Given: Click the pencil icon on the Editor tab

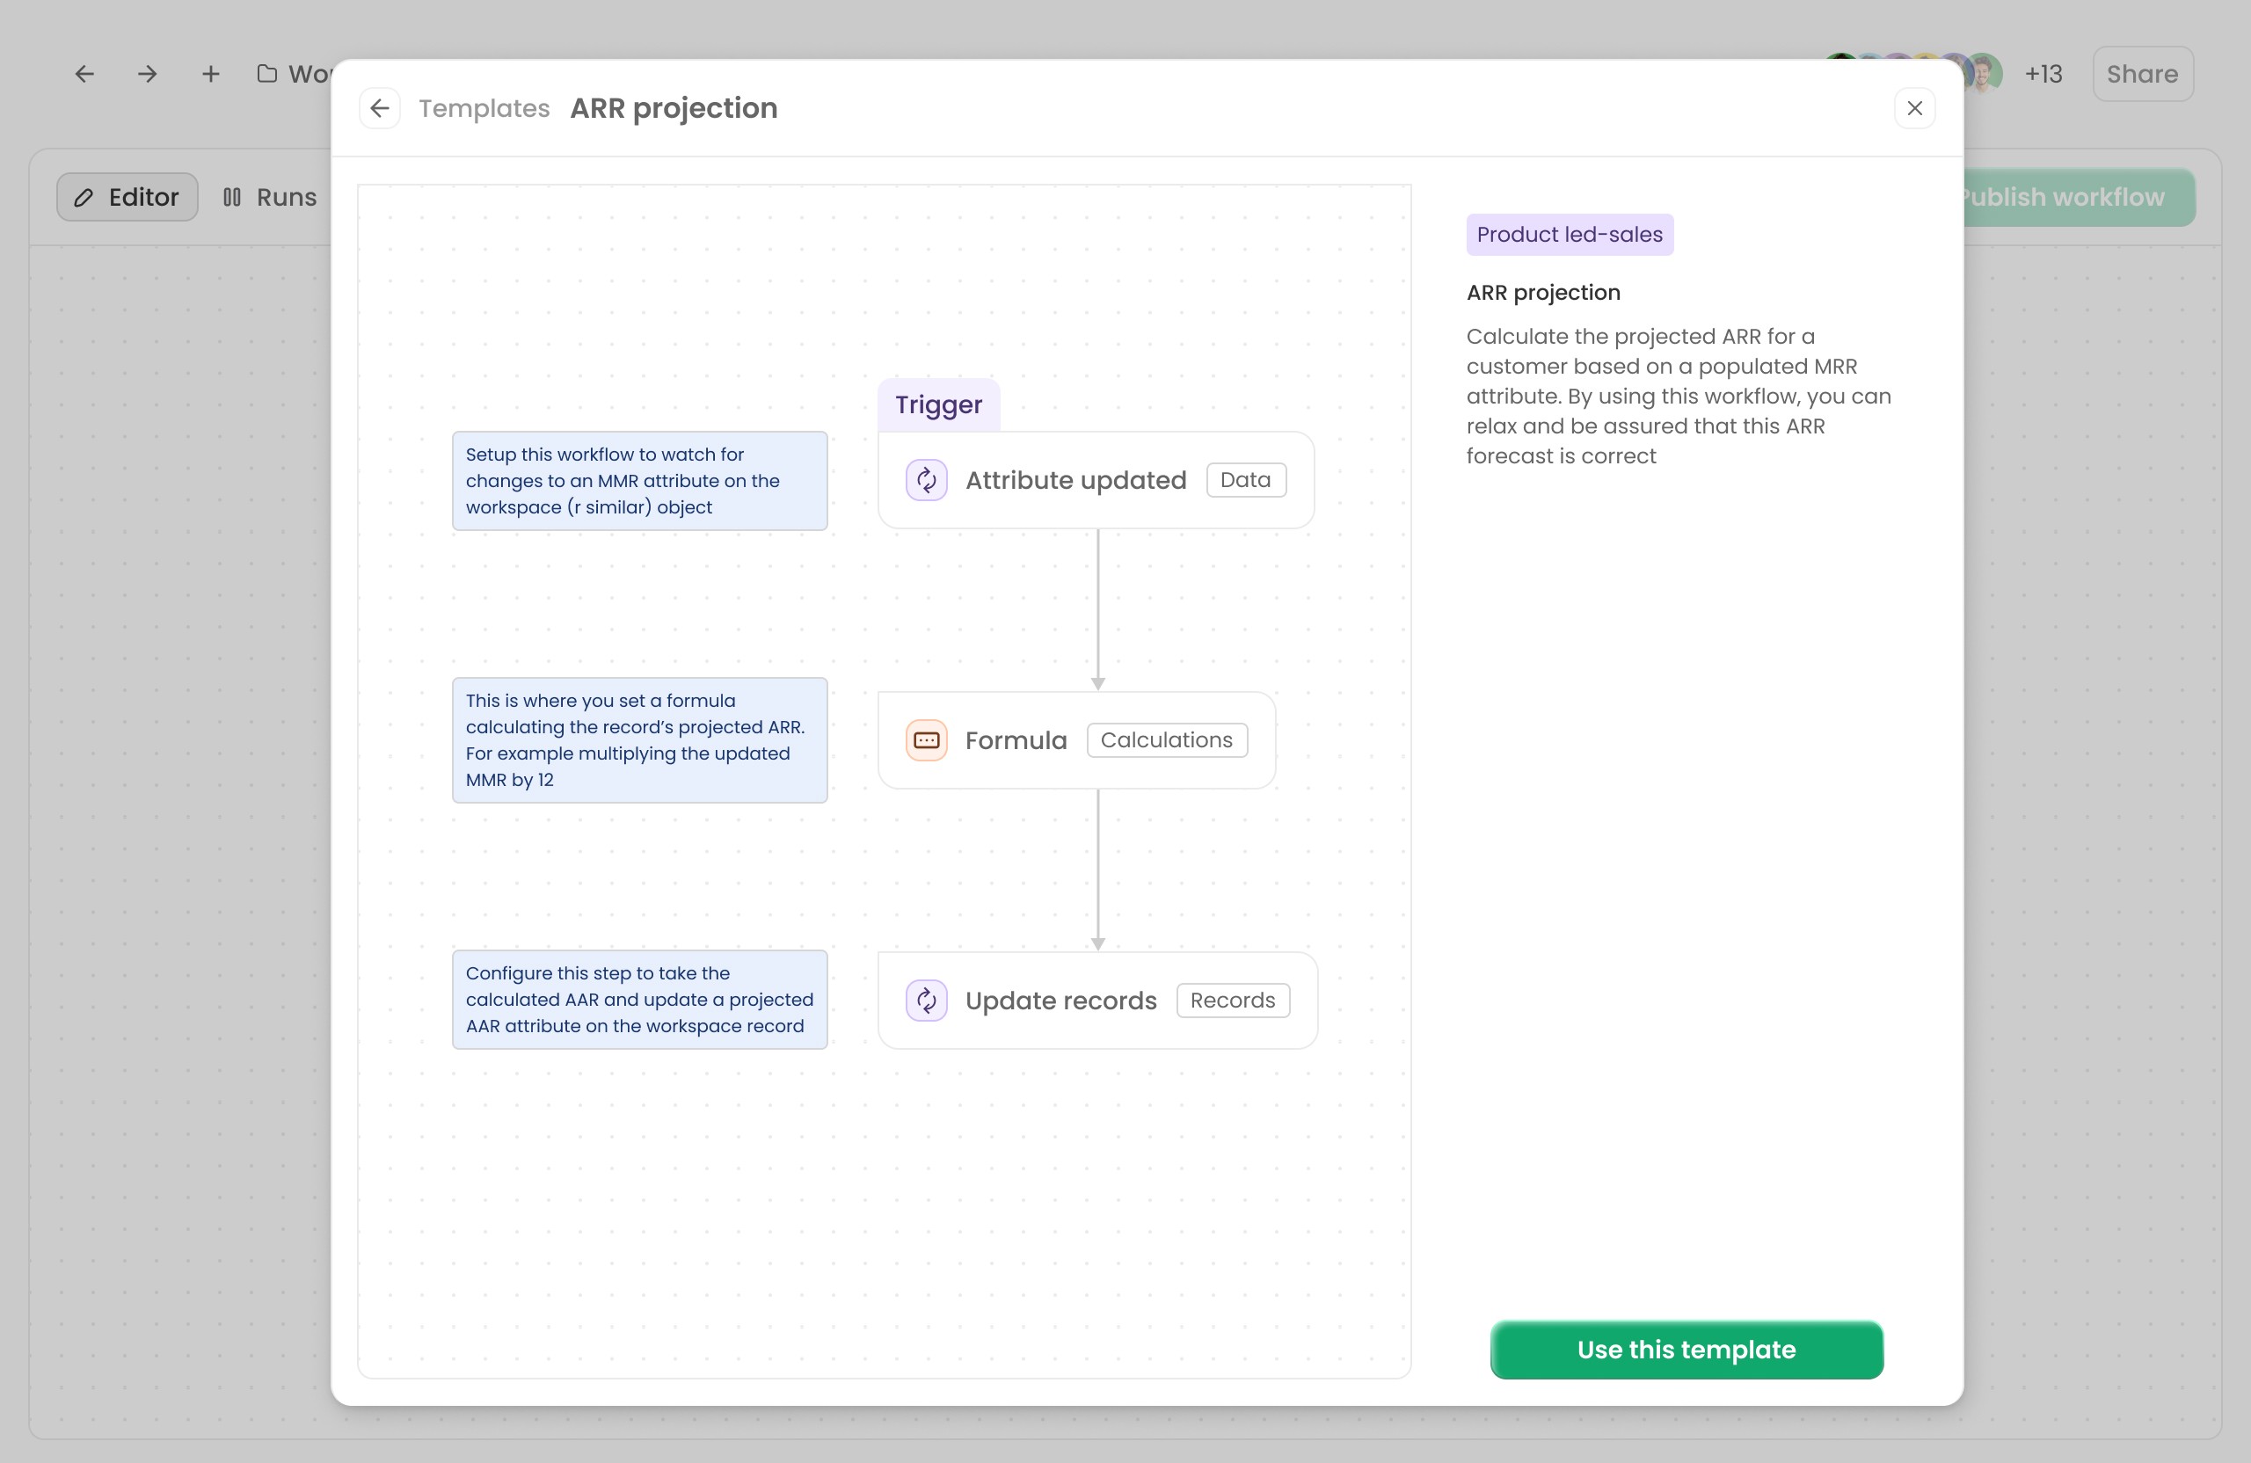Looking at the screenshot, I should coord(84,197).
